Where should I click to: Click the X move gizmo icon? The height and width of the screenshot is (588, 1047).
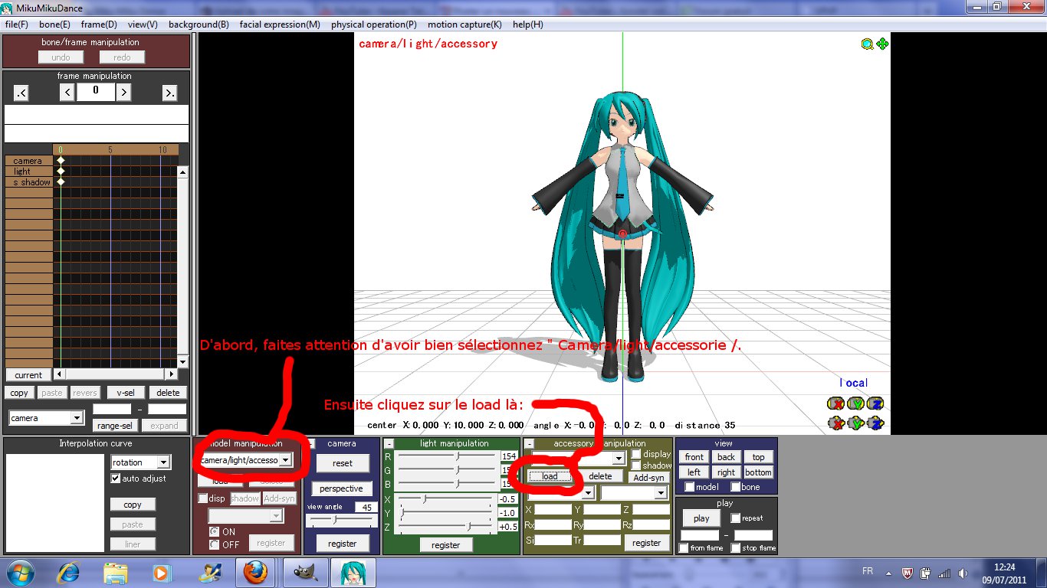(836, 423)
